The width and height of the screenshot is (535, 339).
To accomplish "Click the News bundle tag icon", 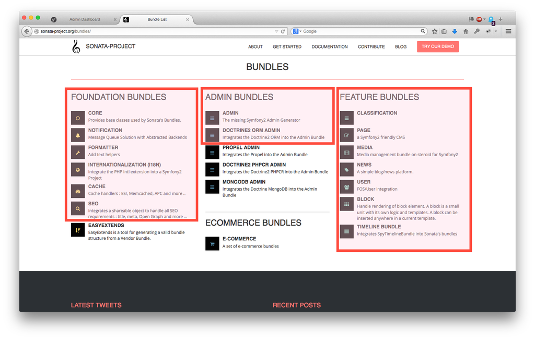I will tap(346, 169).
